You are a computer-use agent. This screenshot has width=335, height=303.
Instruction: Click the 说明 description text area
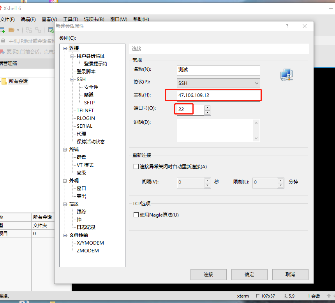(x=215, y=130)
